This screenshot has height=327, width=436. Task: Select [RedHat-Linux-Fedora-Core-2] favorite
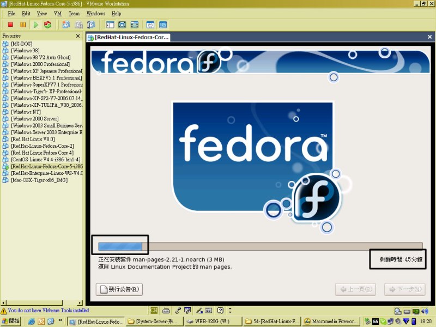point(43,146)
